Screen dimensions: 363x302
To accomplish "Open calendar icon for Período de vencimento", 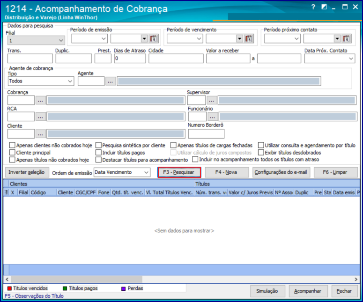I will point(248,38).
